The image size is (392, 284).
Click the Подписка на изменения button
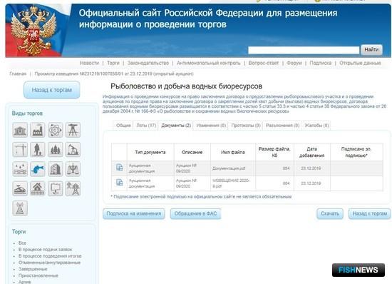(134, 213)
